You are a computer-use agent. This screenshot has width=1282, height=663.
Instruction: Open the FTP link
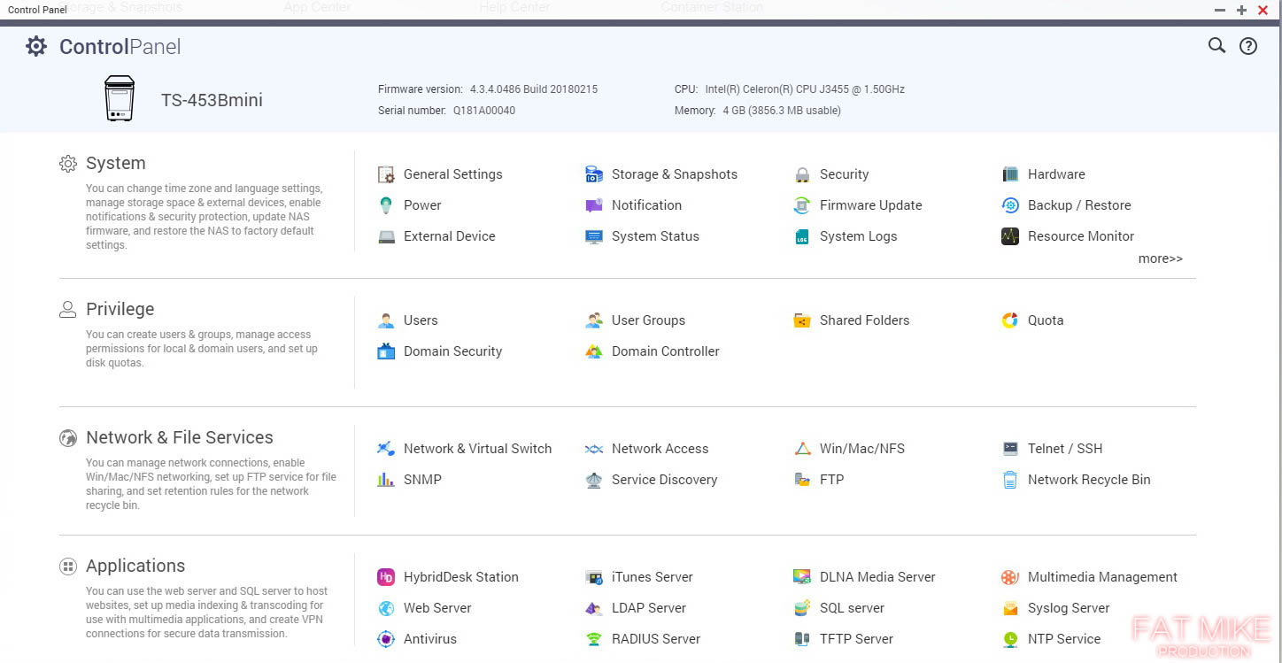[831, 480]
